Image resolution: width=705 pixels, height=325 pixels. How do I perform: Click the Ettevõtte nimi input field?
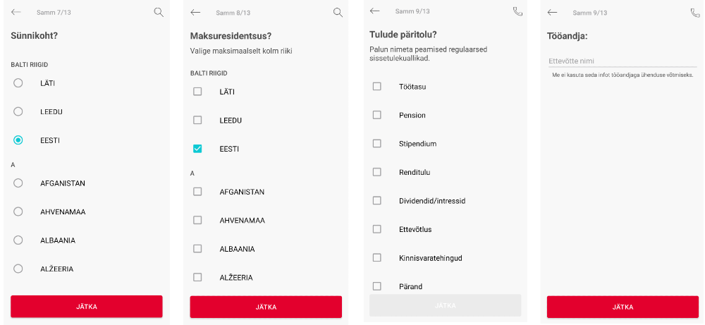click(623, 61)
